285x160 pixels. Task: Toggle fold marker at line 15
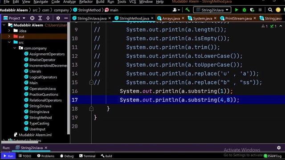click(91, 83)
